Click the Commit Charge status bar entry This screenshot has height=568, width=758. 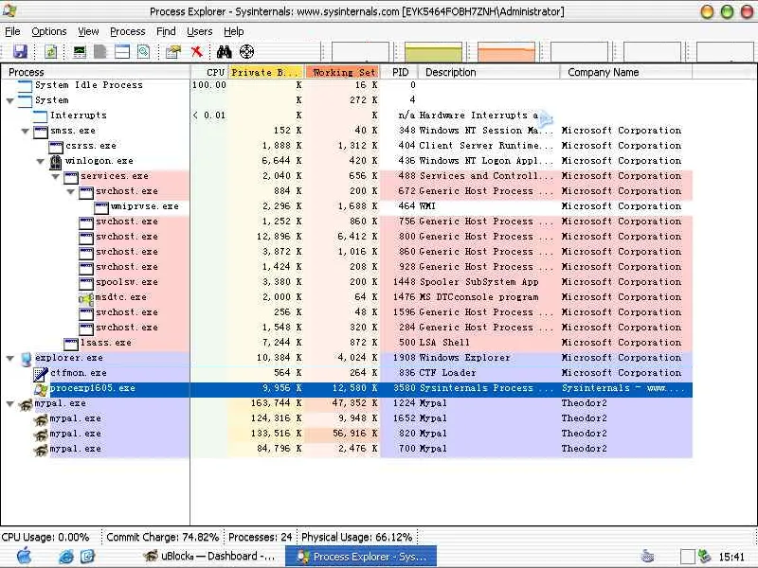162,537
